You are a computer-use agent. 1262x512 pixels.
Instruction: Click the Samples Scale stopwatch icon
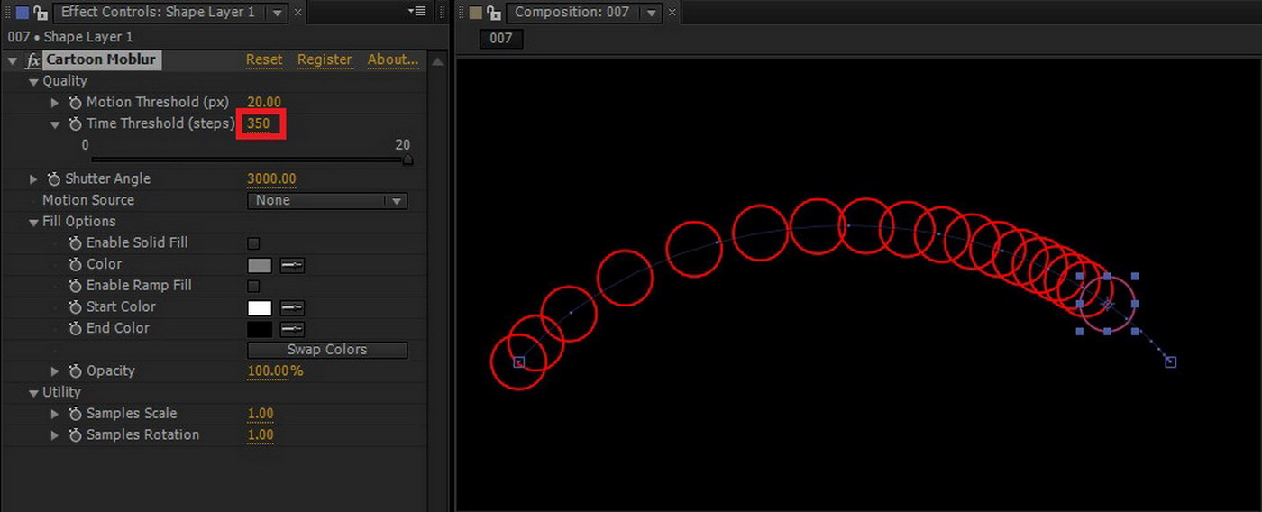(x=75, y=414)
